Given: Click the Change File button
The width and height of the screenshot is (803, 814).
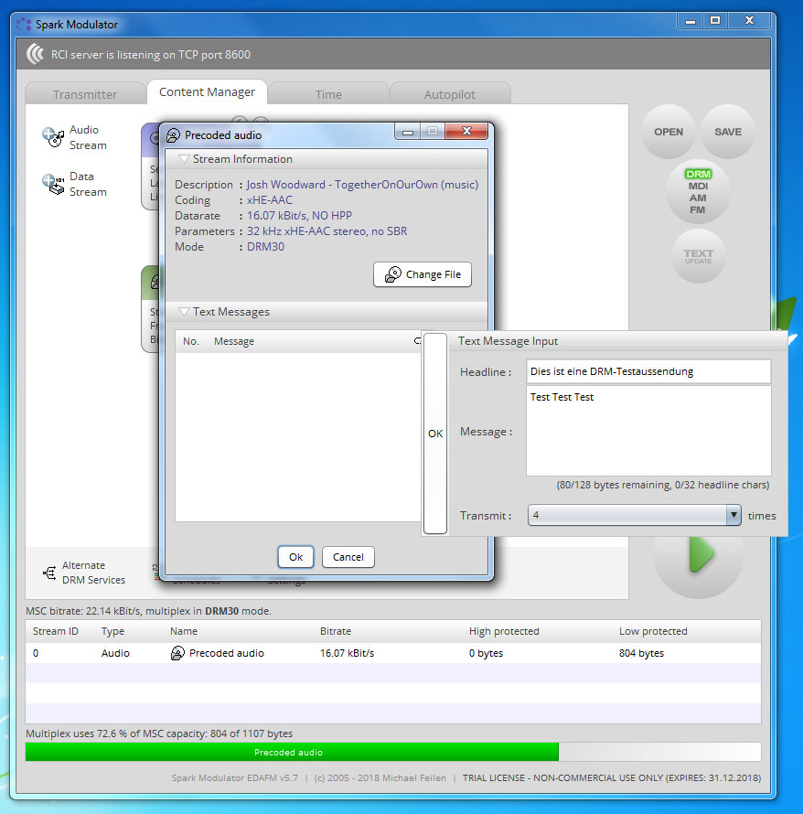Looking at the screenshot, I should click(x=423, y=274).
